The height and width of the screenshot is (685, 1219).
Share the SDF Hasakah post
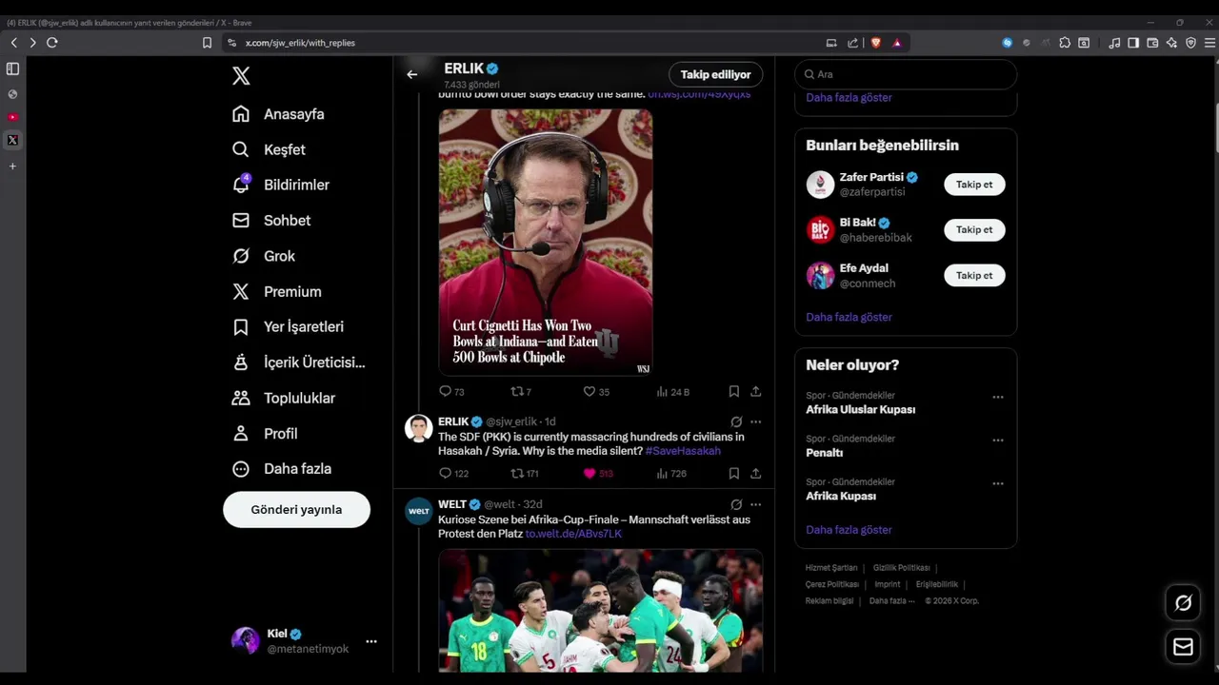click(x=755, y=473)
